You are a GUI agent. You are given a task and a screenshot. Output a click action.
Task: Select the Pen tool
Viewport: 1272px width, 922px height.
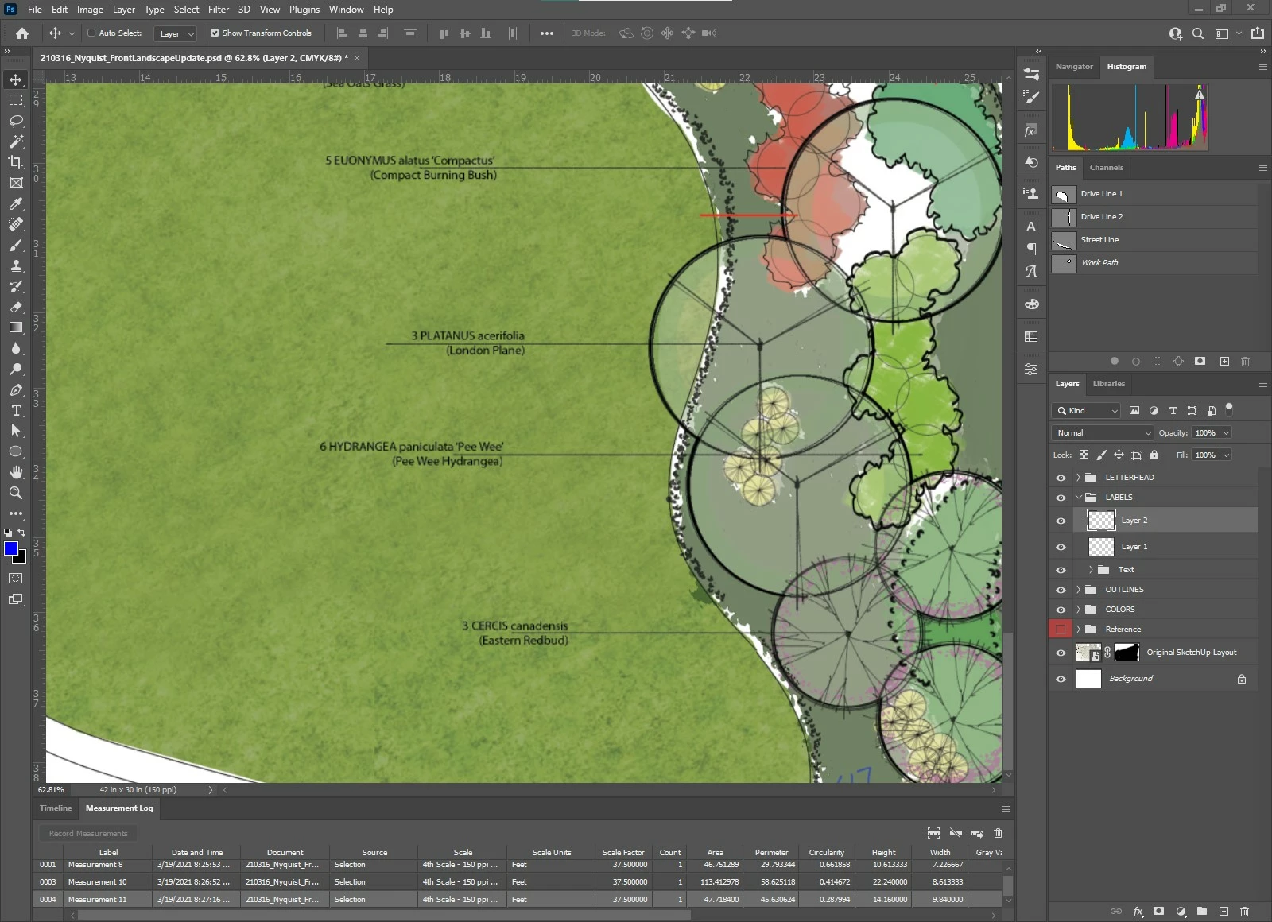16,389
